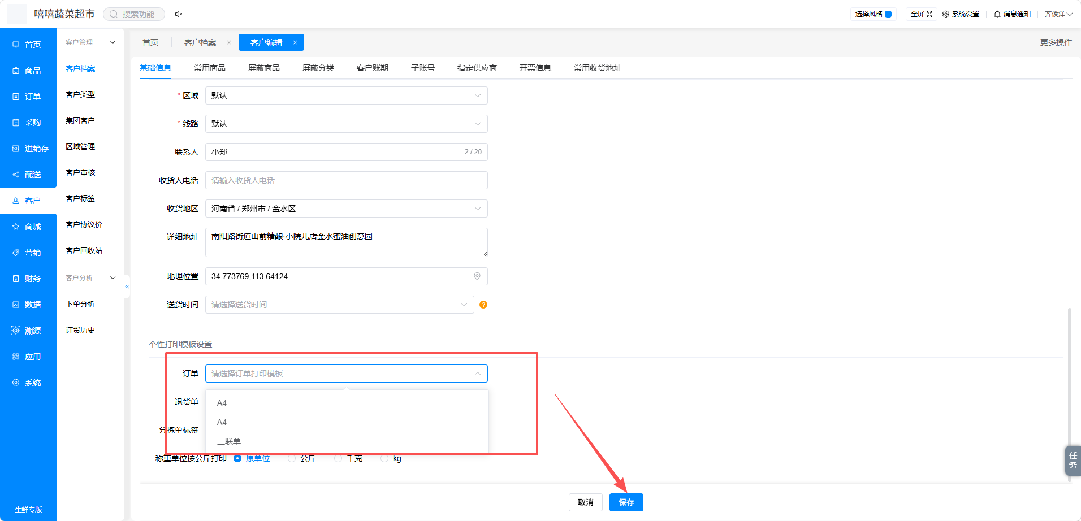Select the 公斤 radio option

292,458
